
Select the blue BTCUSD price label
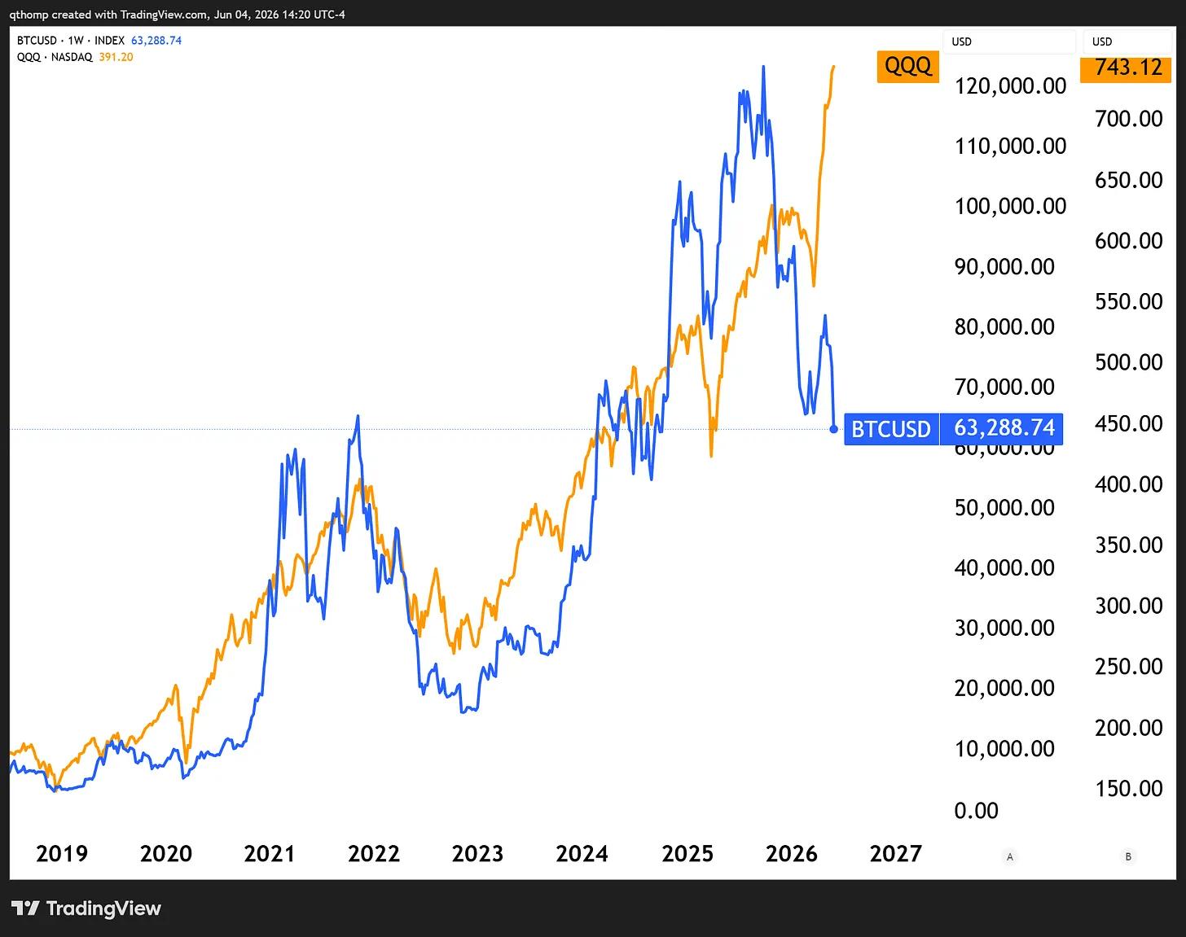[891, 428]
